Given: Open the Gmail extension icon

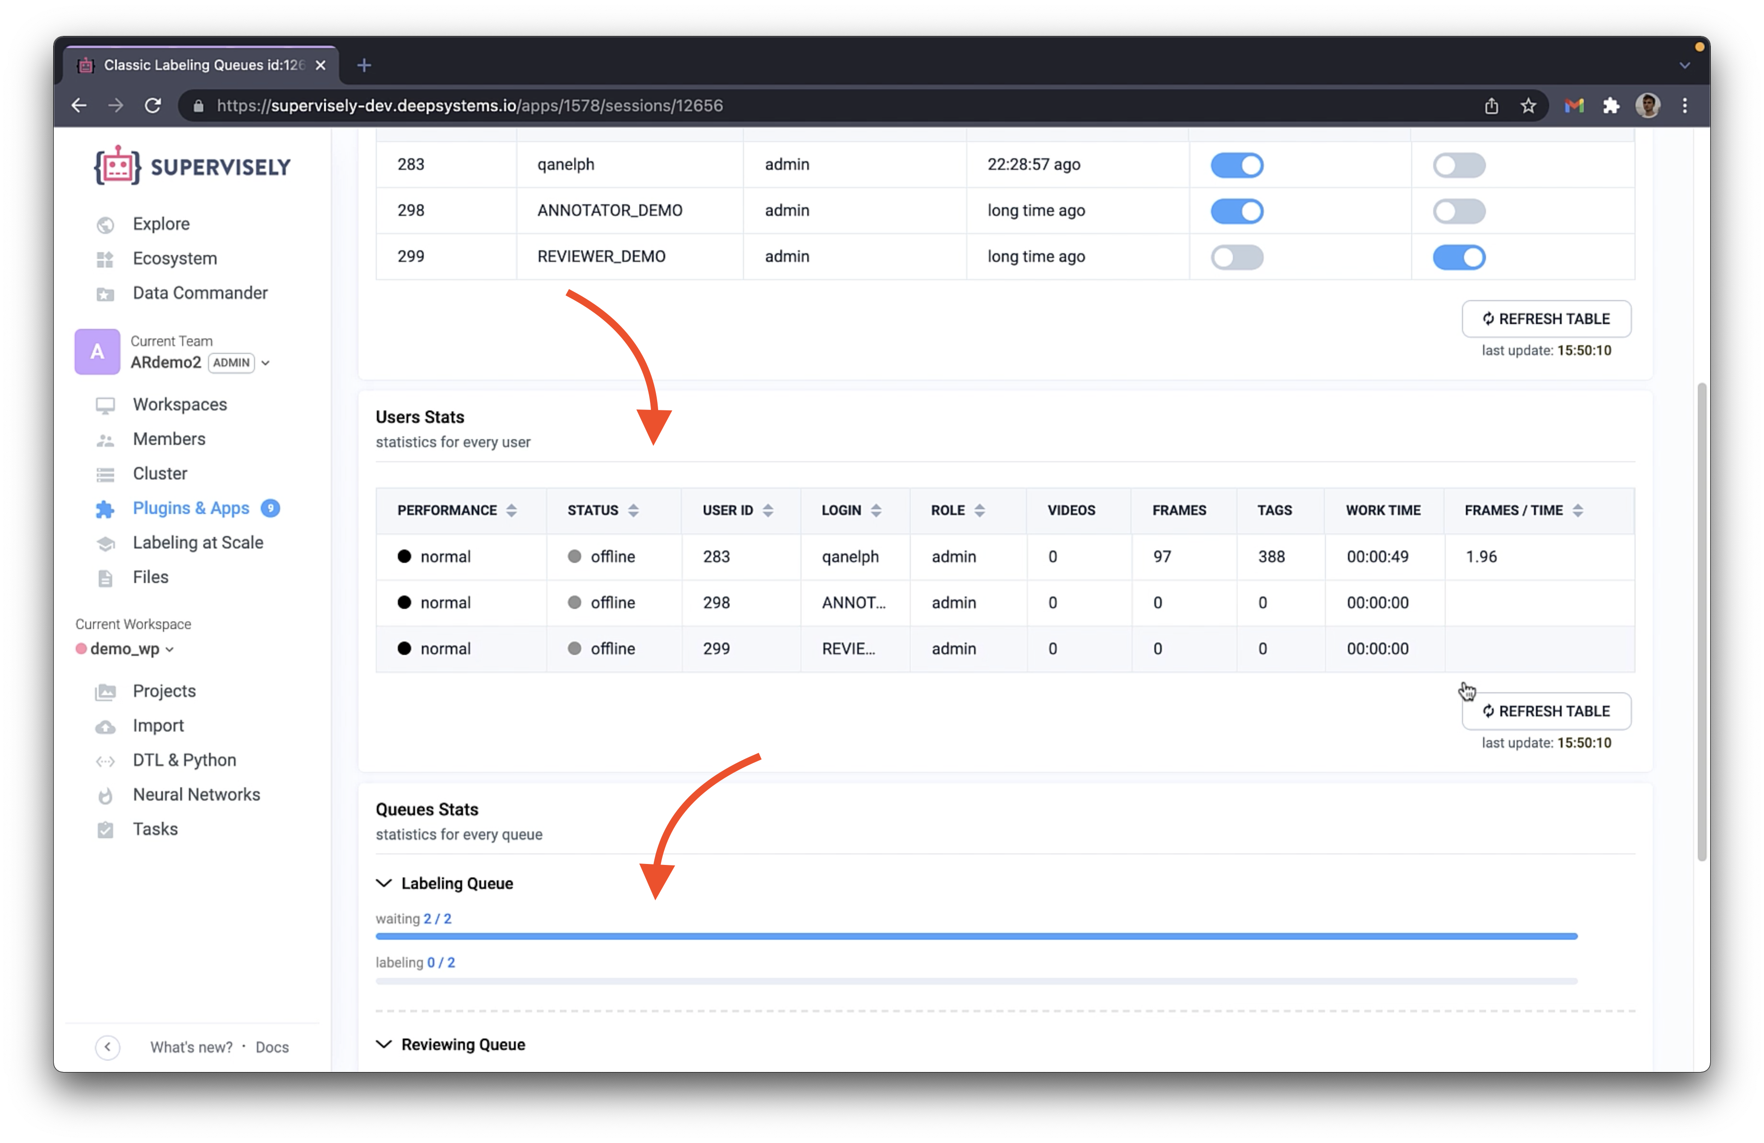Looking at the screenshot, I should [1574, 106].
